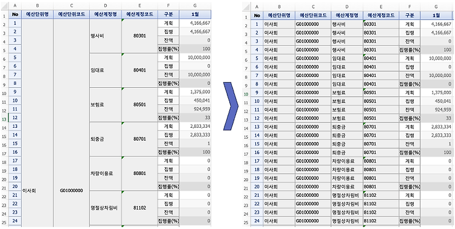Select merged '행사비' cell in merged sheet
Screen dimensions: 455x229
(106, 36)
